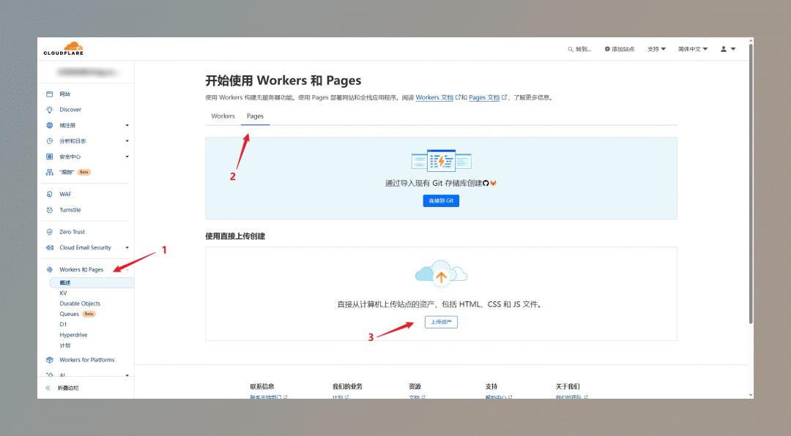Viewport: 791px width, 436px height.
Task: Click the 连接到 Git button
Action: point(441,200)
